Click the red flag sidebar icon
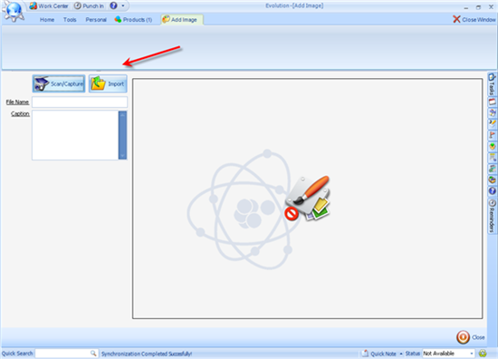This screenshot has width=498, height=359. coord(492,135)
